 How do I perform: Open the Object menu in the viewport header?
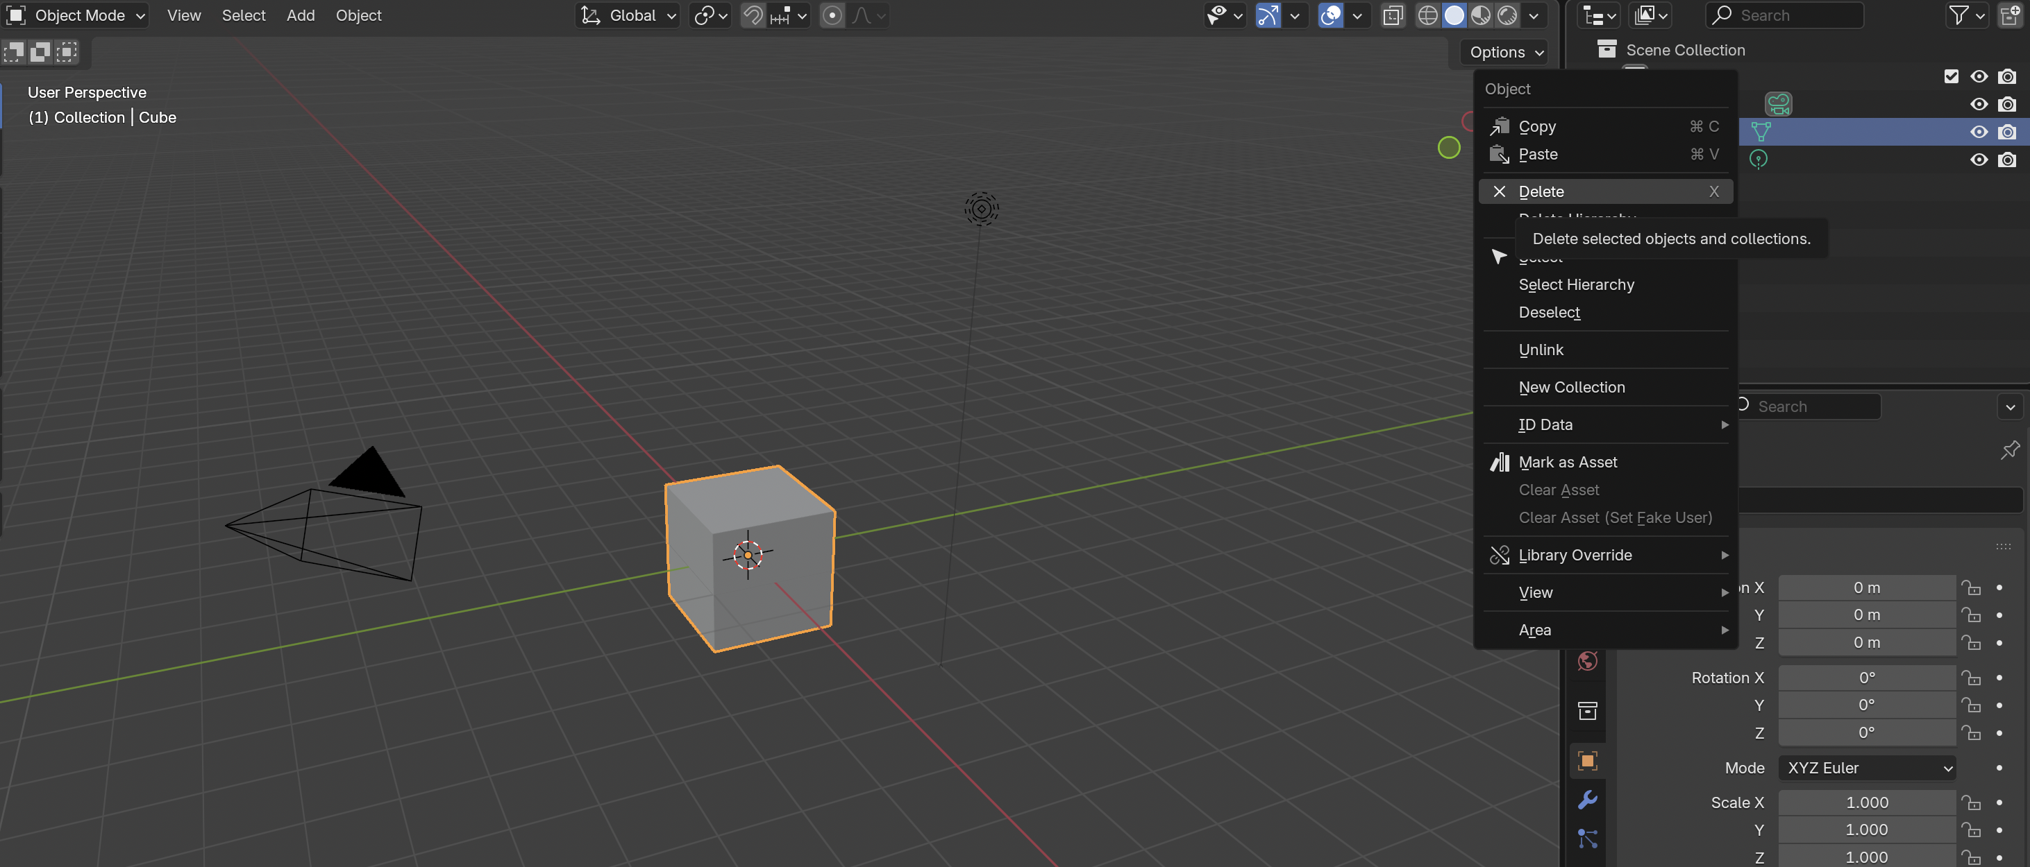358,15
